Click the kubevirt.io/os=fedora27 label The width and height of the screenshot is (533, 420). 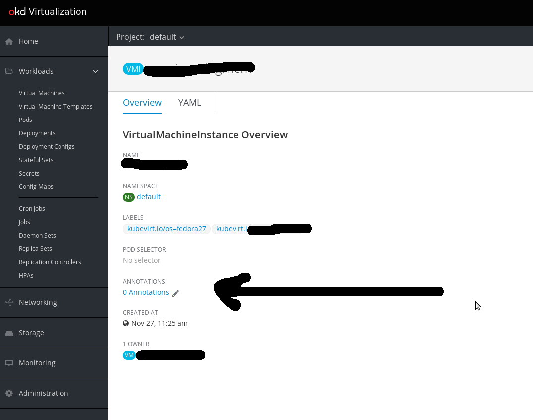point(167,229)
